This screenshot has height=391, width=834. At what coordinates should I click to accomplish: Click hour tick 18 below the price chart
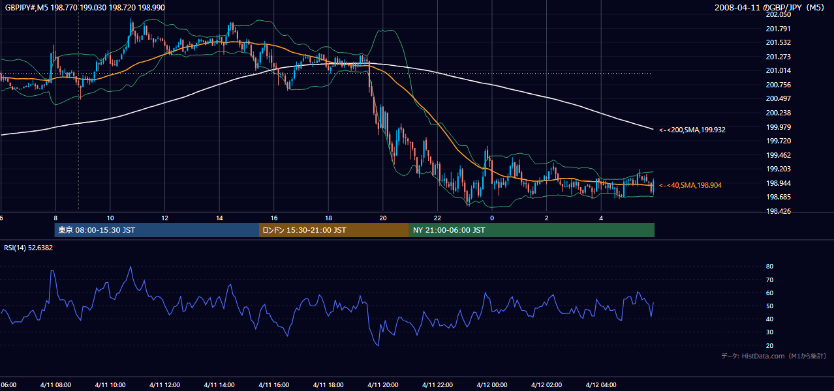click(328, 218)
